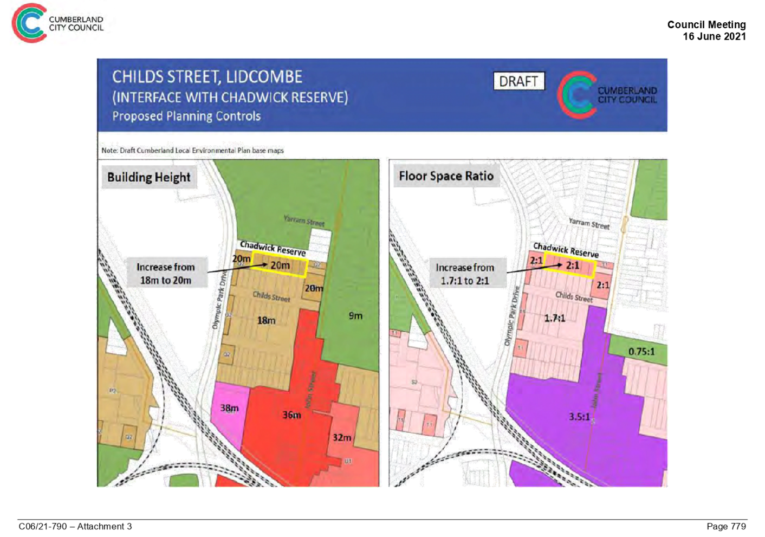Pick the purple 3.5:1 ratio zone

point(579,416)
